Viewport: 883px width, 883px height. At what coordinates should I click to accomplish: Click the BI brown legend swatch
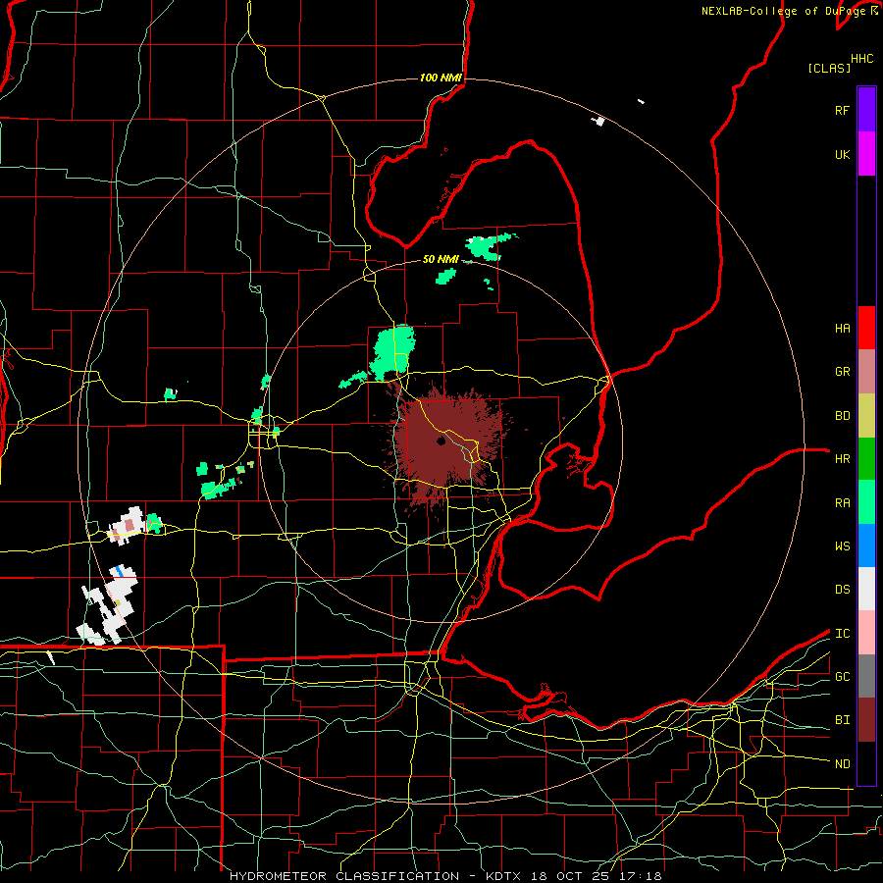point(866,720)
